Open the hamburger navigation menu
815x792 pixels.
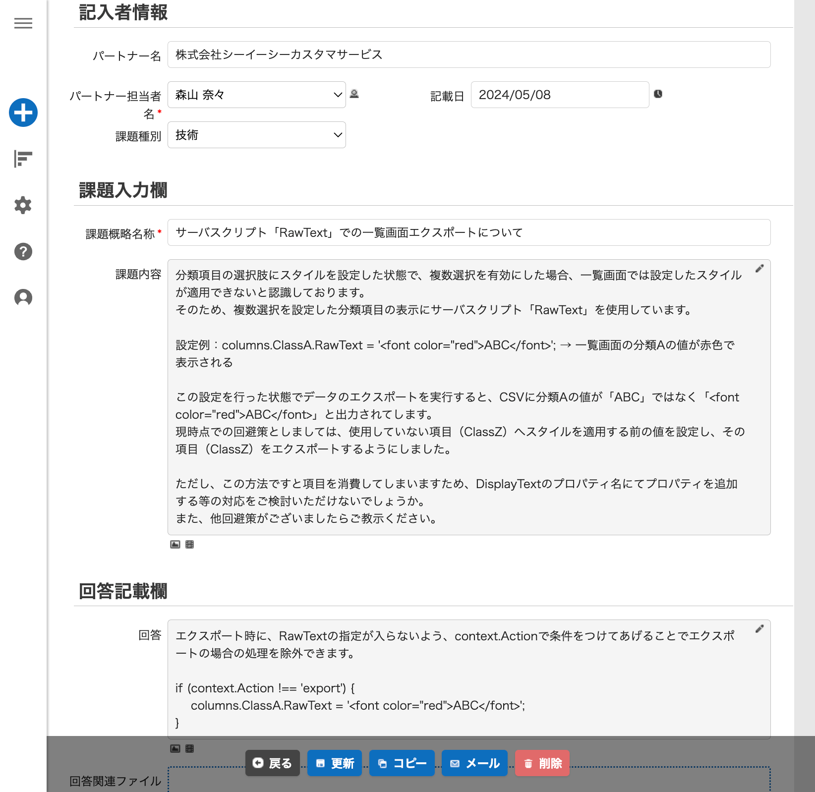tap(23, 23)
